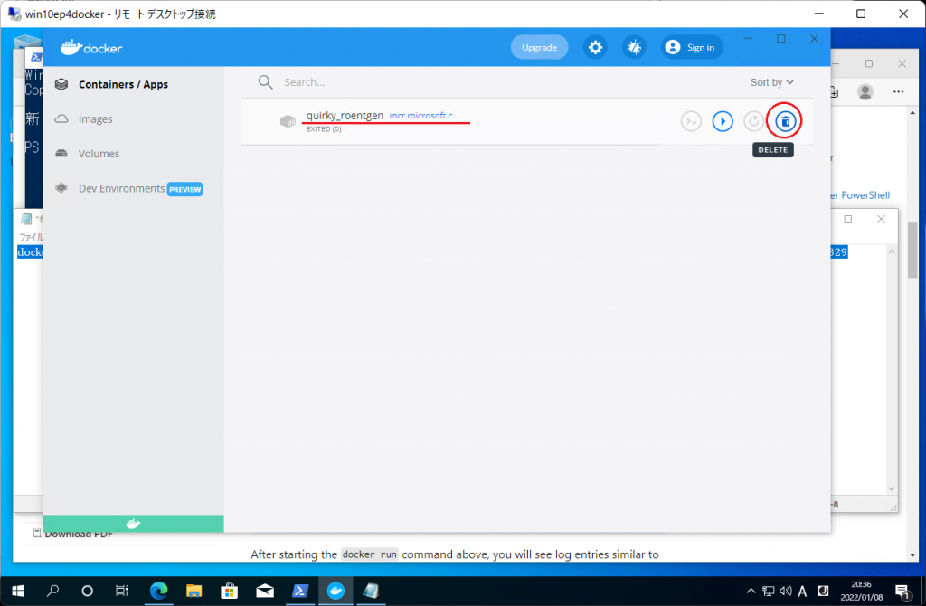926x606 pixels.
Task: Maximize the Docker Desktop window
Action: pyautogui.click(x=780, y=39)
